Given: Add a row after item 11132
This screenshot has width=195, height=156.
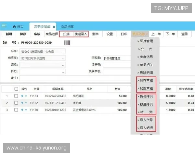Looking at the screenshot, I should (x=22, y=103).
